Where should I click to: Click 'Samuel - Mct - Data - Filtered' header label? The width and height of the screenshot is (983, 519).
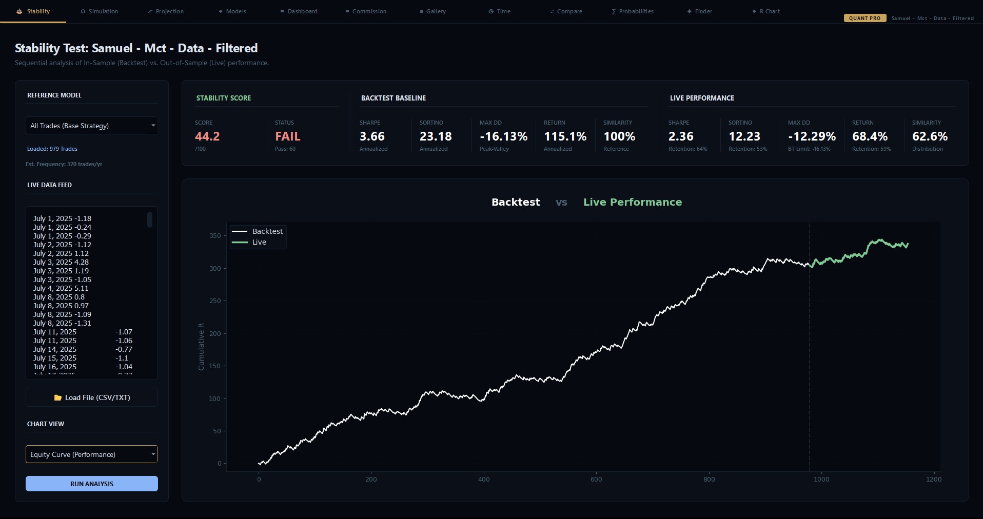click(932, 18)
